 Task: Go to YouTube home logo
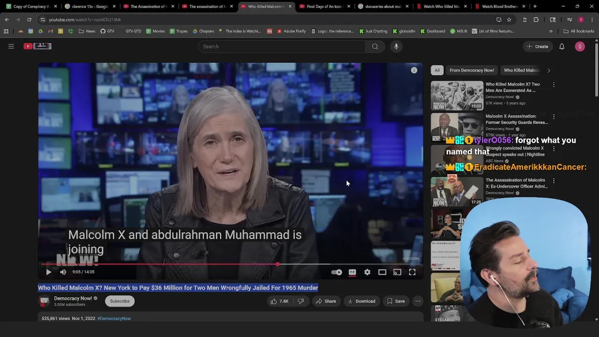click(x=37, y=46)
